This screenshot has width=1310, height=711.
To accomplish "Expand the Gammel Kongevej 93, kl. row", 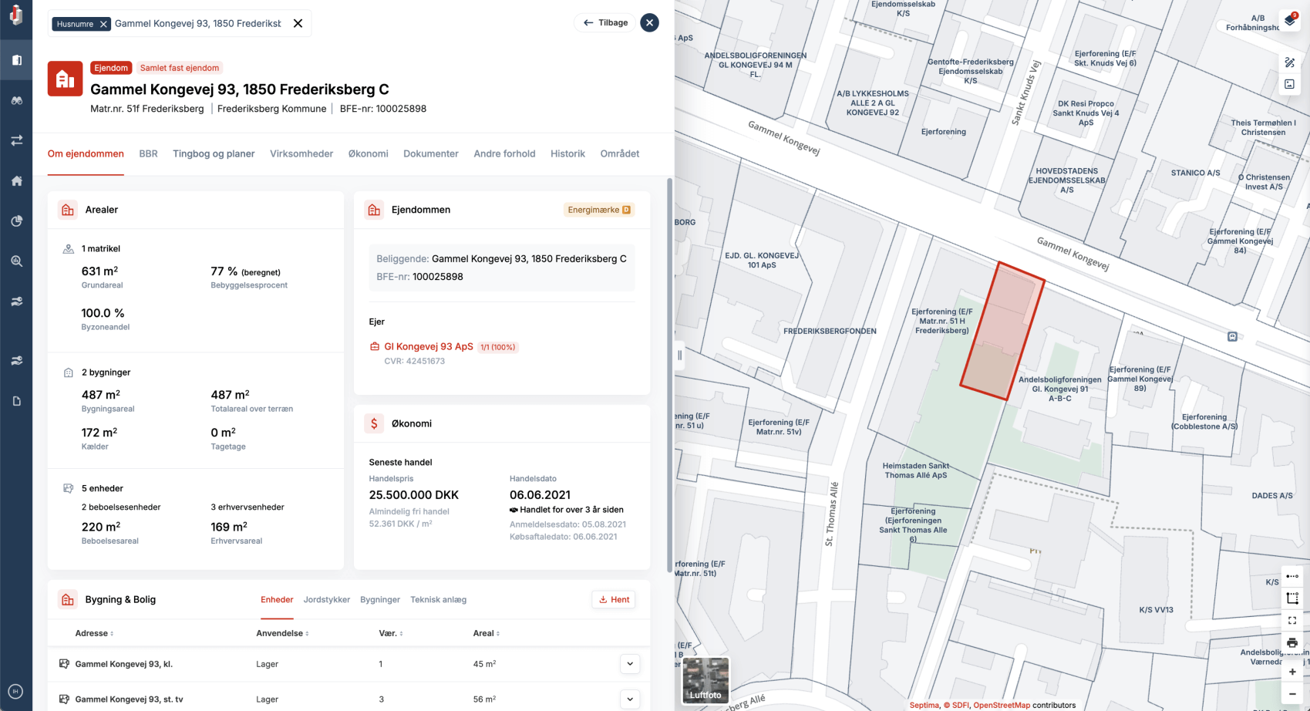I will [630, 664].
